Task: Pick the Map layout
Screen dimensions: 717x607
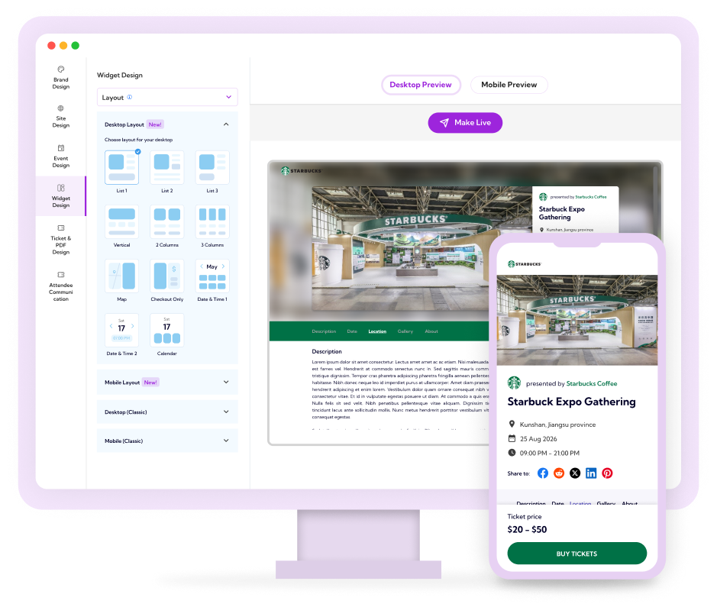Action: pos(121,276)
